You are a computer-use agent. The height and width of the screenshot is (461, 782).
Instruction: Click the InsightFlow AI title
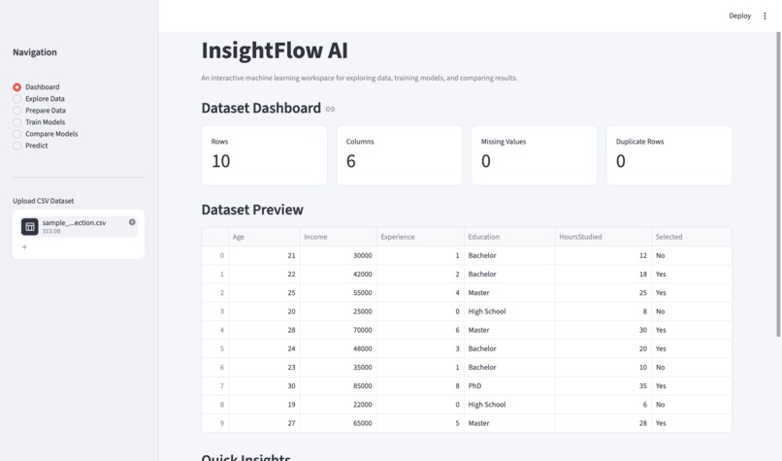click(x=275, y=50)
